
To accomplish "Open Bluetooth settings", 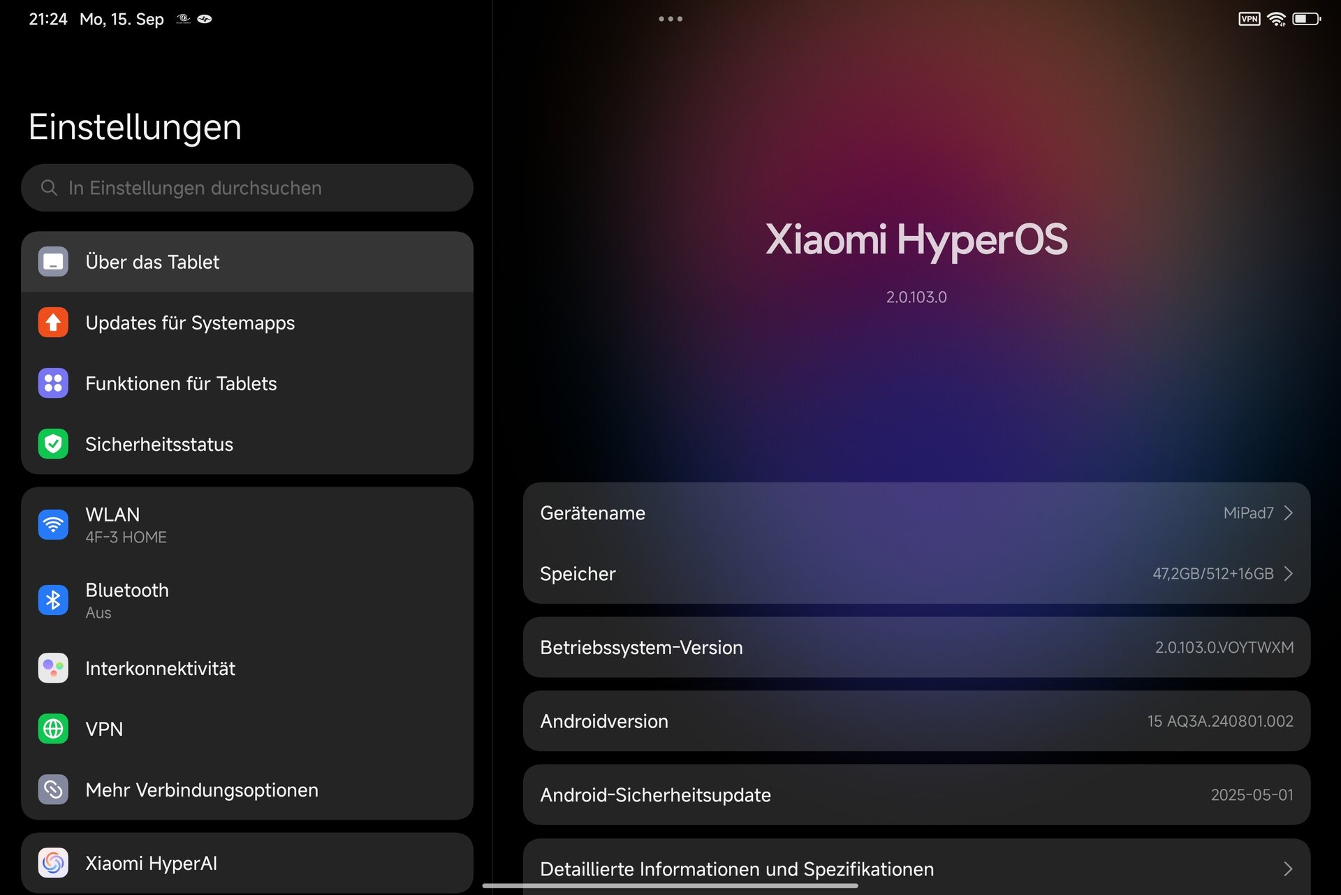I will click(x=247, y=600).
